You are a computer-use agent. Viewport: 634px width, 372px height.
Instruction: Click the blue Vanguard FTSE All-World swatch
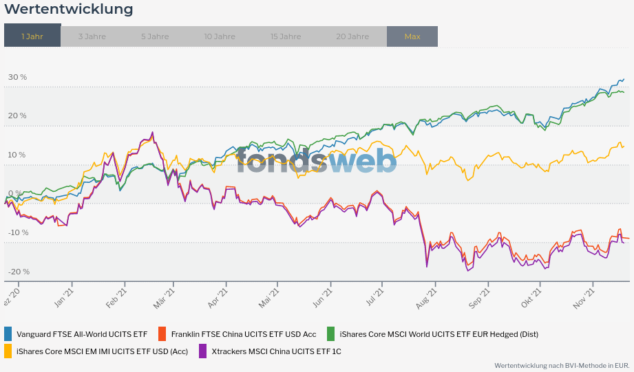[8, 334]
